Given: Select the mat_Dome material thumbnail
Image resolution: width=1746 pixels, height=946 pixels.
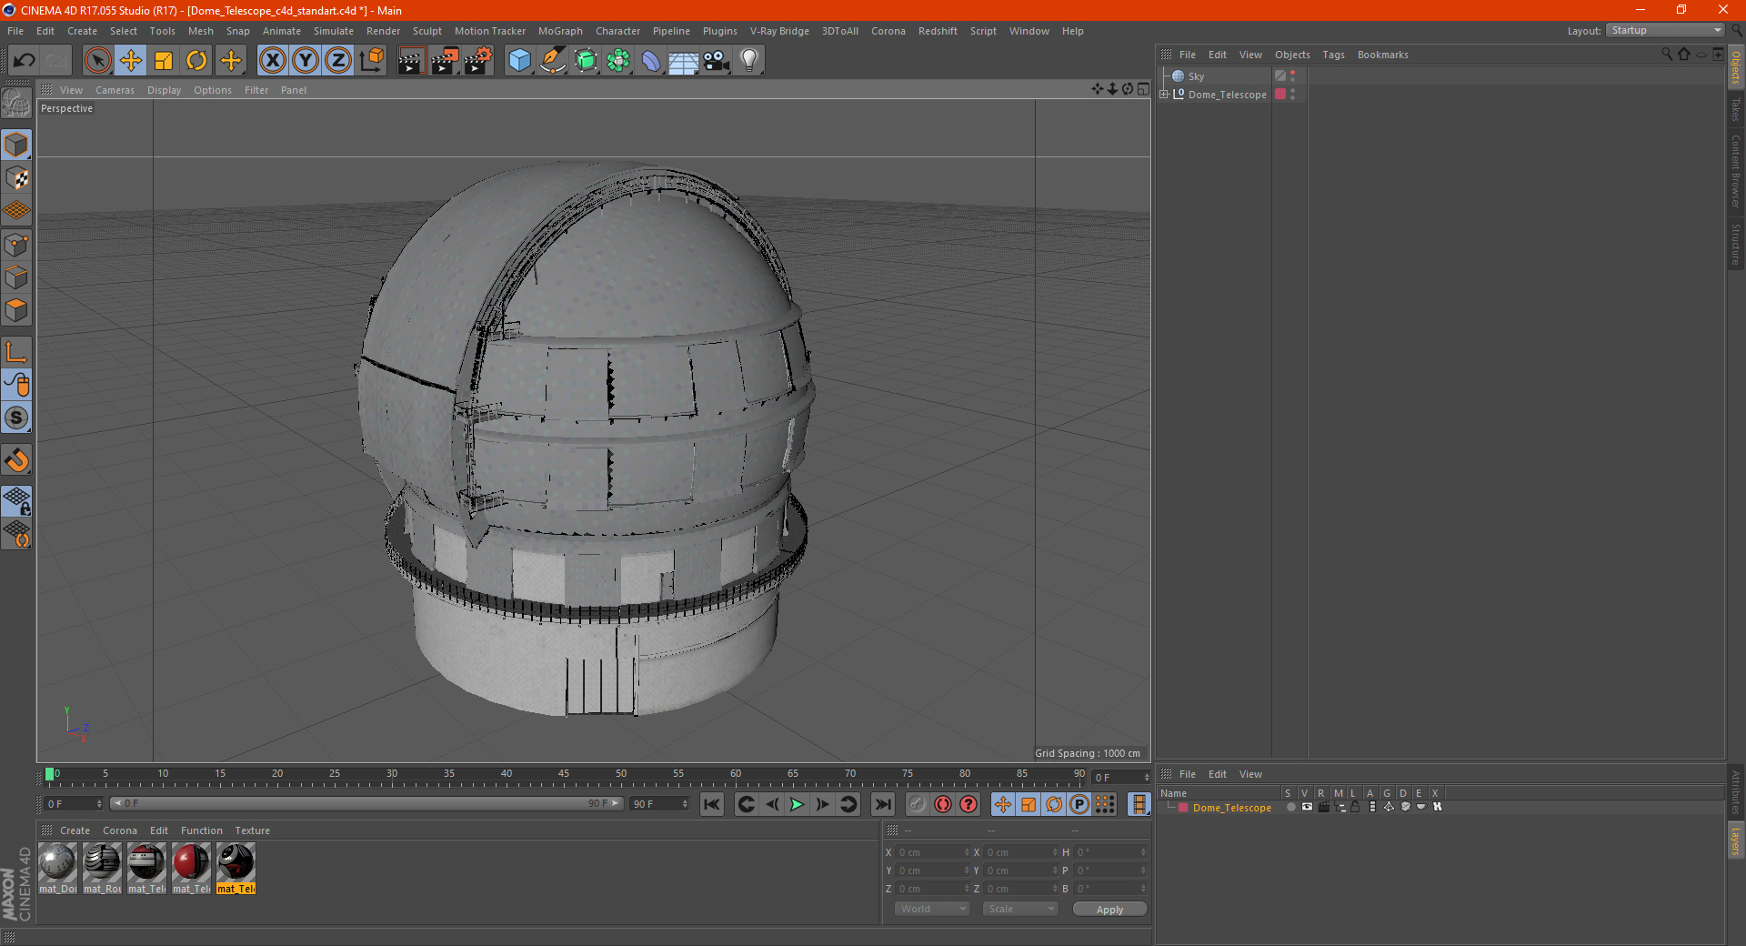Looking at the screenshot, I should (x=57, y=862).
